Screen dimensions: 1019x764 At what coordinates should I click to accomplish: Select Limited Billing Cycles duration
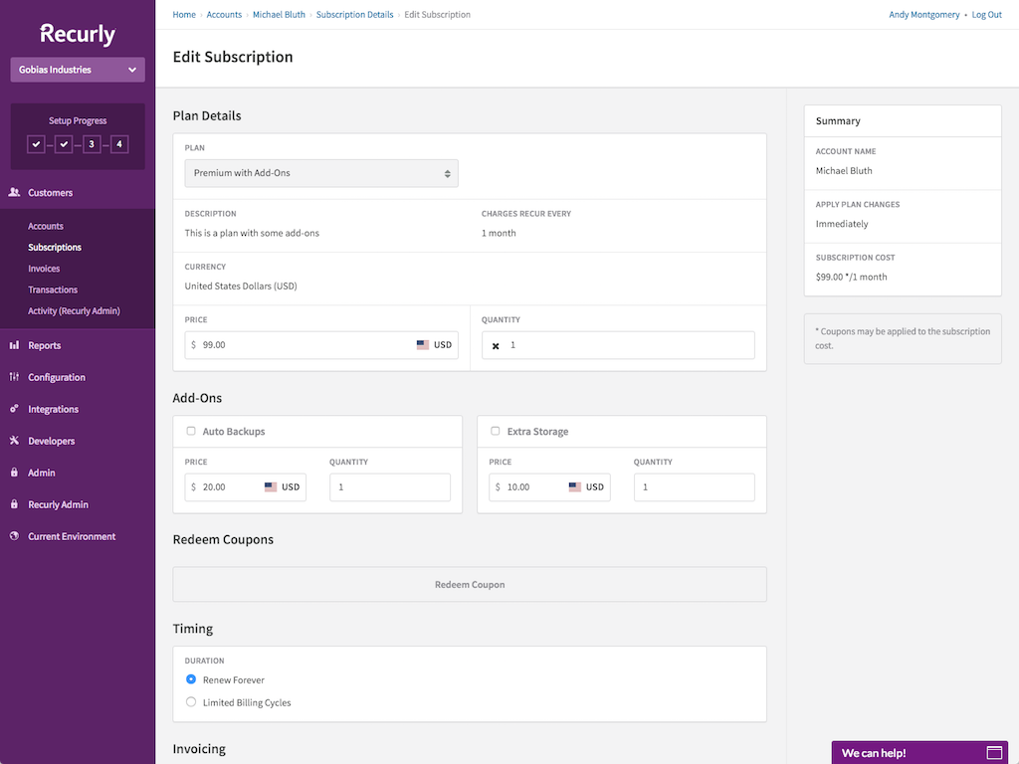191,701
